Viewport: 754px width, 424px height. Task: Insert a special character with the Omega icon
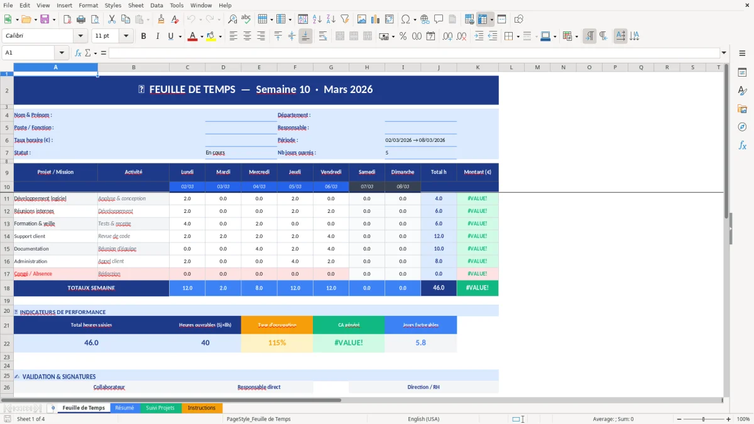pyautogui.click(x=405, y=19)
